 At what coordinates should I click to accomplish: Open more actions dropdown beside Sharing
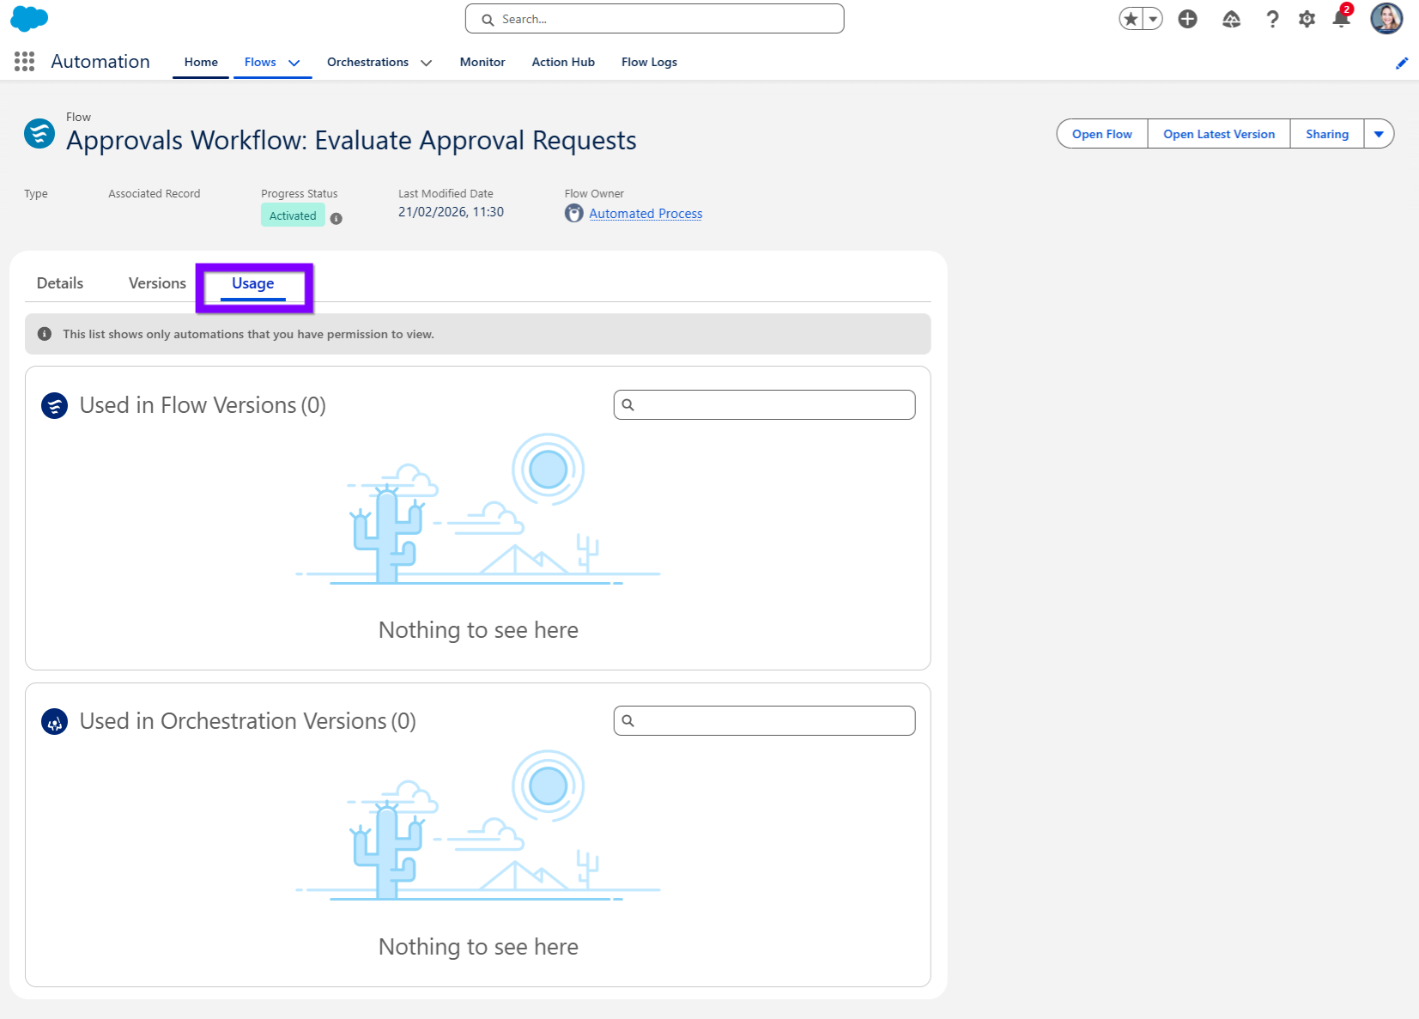coord(1379,134)
